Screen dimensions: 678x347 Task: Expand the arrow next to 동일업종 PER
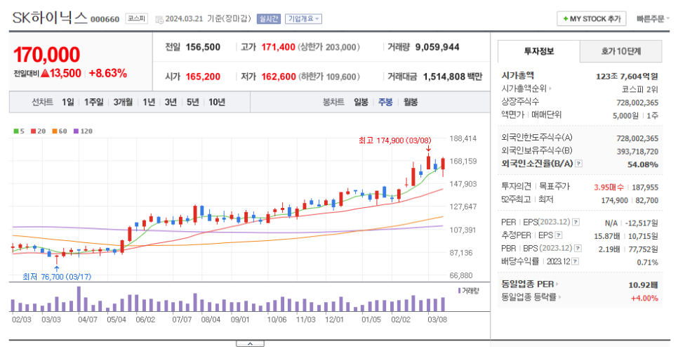click(557, 284)
